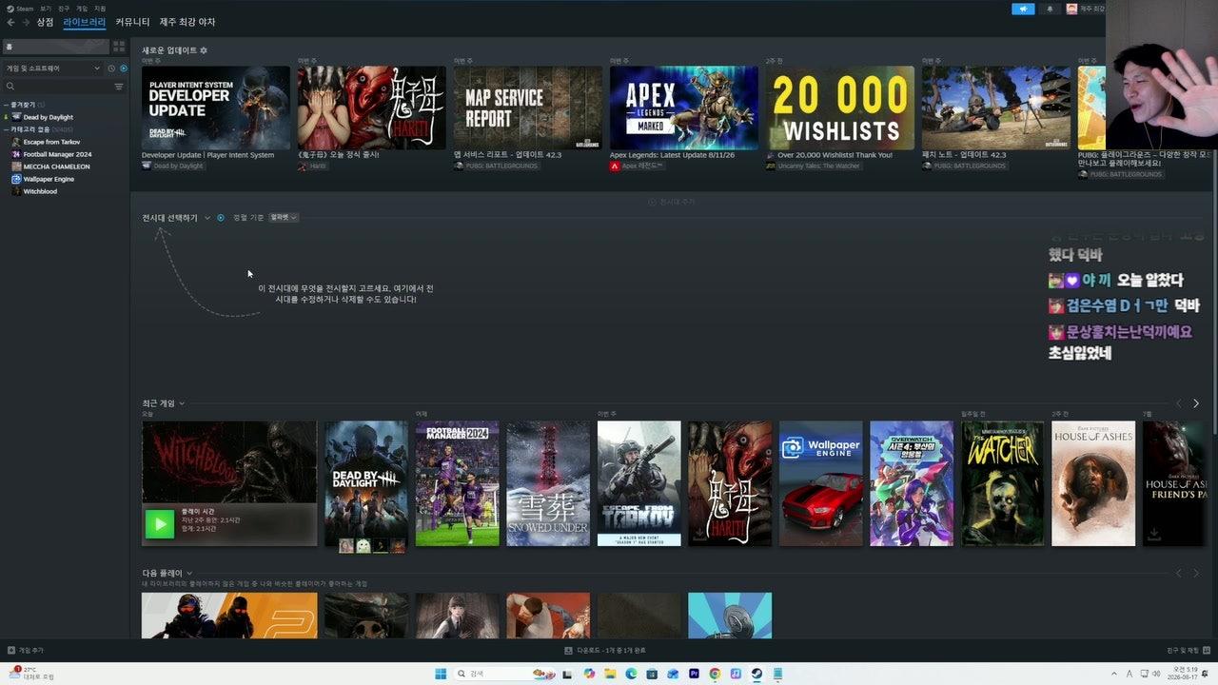Open Premiere Pro from the taskbar

[x=694, y=674]
